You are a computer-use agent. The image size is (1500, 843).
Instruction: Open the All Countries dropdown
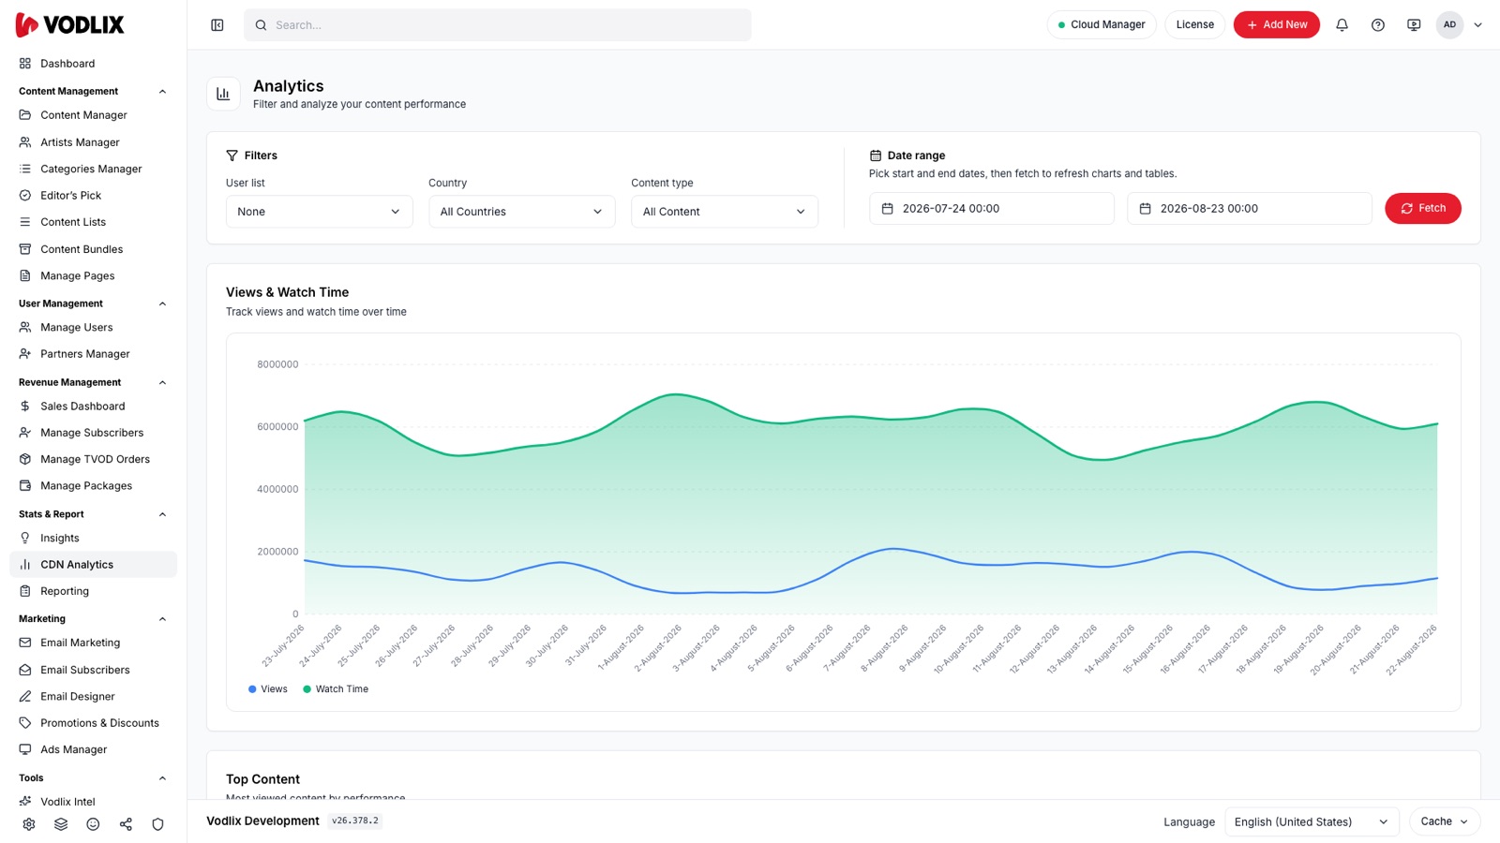point(521,212)
